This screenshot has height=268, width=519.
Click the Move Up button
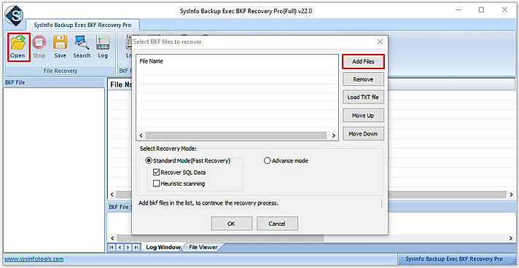(363, 116)
